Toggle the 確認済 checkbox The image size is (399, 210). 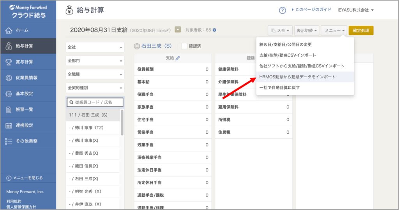[184, 46]
